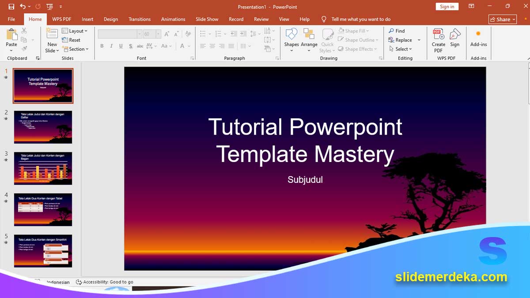This screenshot has width=530, height=298.
Task: Open the Section dropdown
Action: (x=76, y=49)
